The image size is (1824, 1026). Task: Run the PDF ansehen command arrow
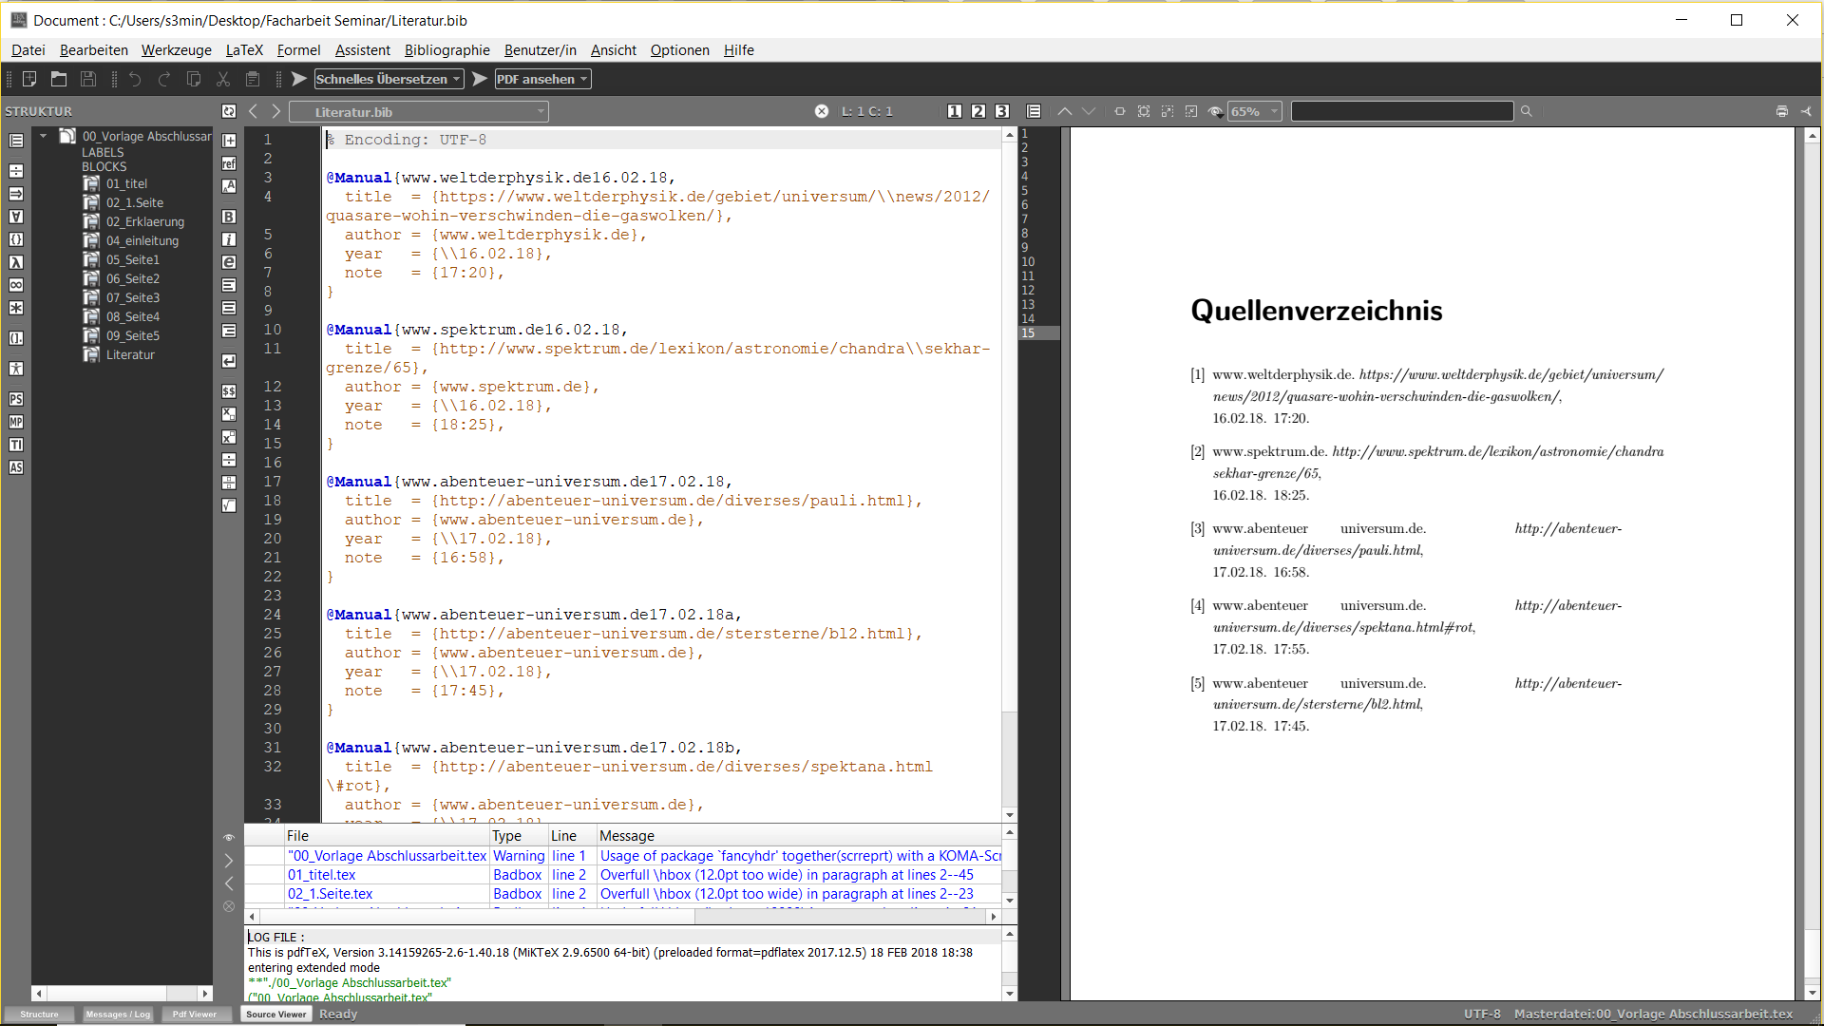[480, 79]
